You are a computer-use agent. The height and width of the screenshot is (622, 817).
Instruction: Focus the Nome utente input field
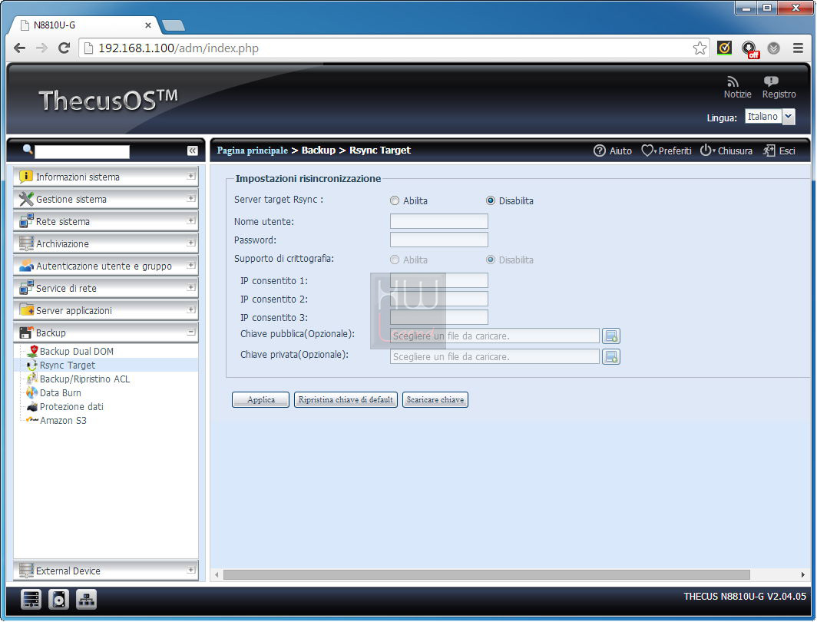click(x=438, y=221)
